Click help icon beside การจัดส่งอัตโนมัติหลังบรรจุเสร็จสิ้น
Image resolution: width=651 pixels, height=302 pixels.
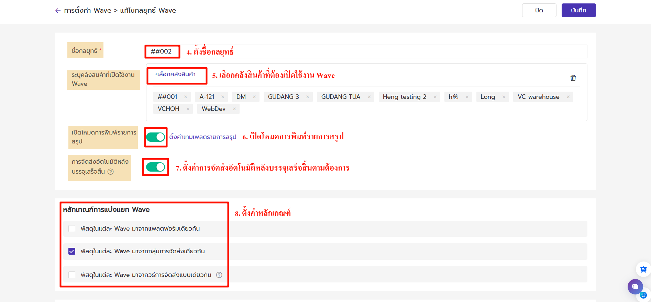click(111, 172)
